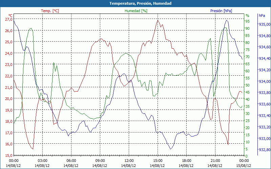Click the '90' humidity axis value

pyautogui.click(x=248, y=28)
